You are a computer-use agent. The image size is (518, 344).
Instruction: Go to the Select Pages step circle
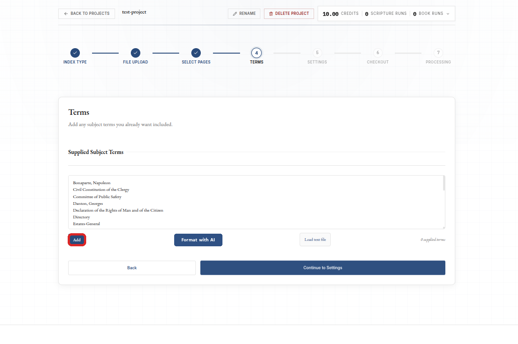[196, 53]
